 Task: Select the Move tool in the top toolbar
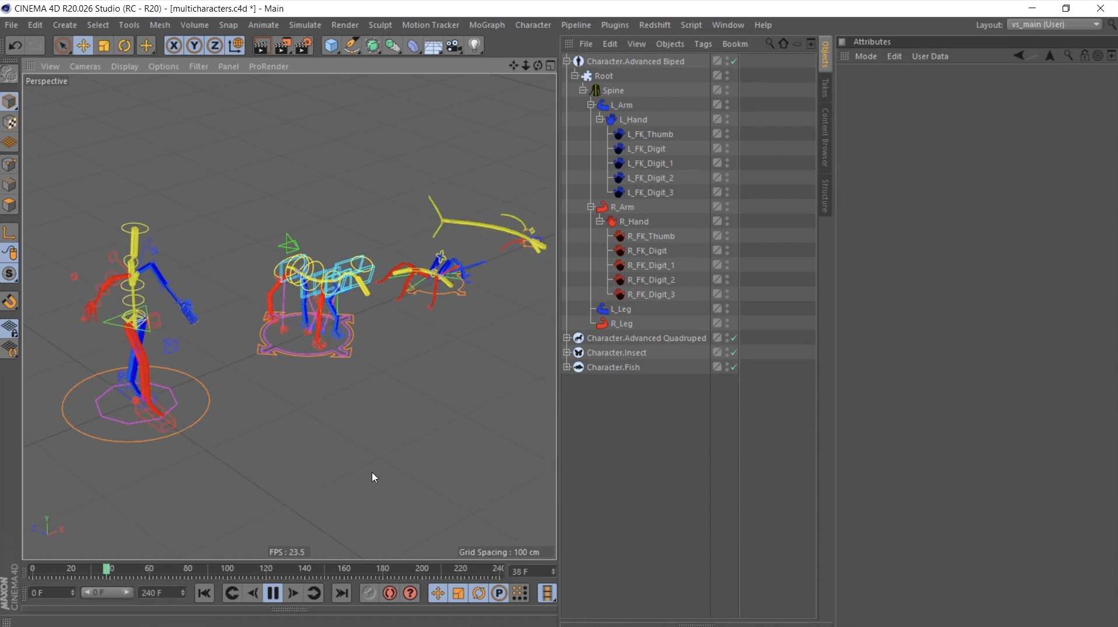[x=83, y=45]
